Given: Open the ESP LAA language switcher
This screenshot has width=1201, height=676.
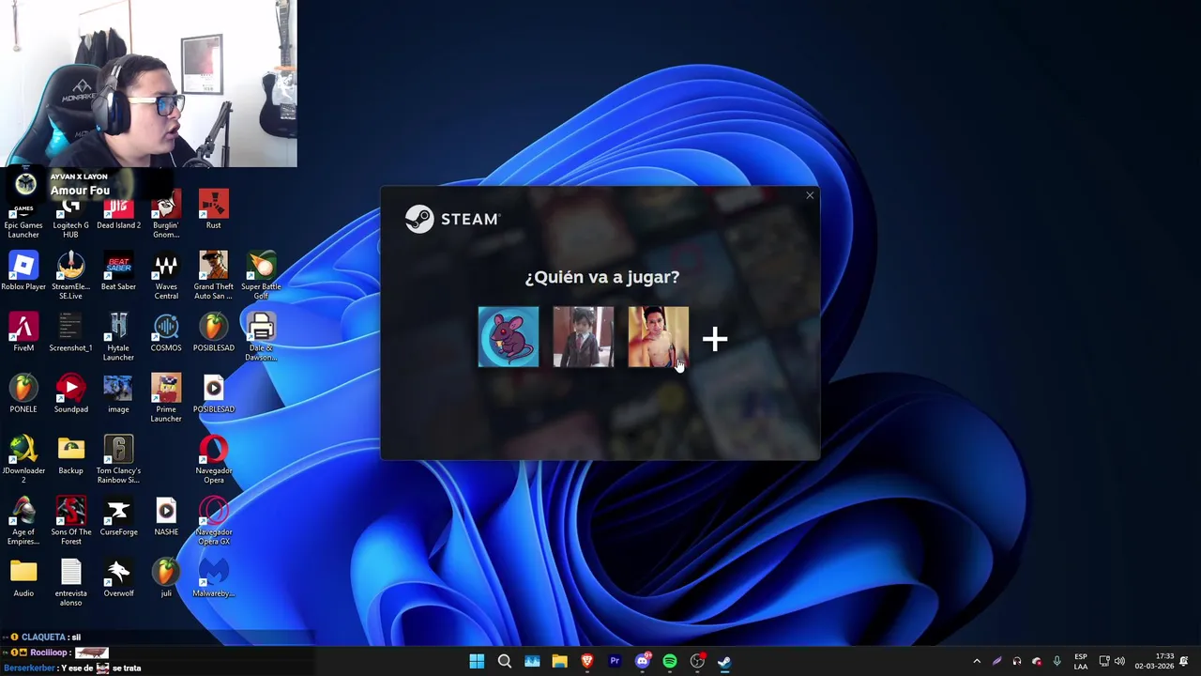Looking at the screenshot, I should pos(1081,661).
